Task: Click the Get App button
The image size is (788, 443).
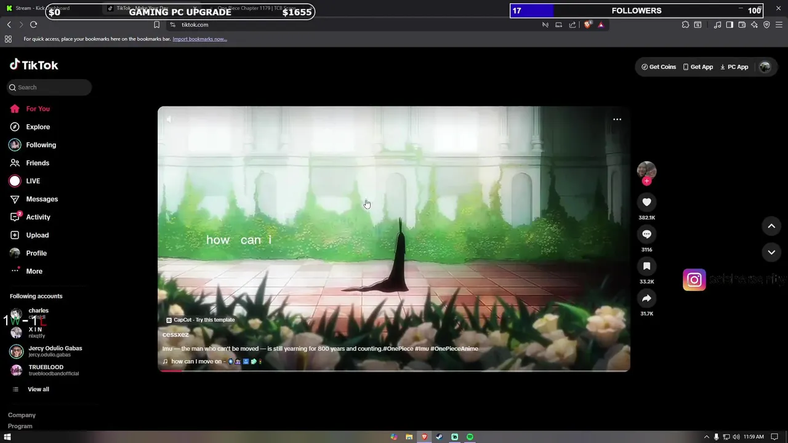Action: 698,67
